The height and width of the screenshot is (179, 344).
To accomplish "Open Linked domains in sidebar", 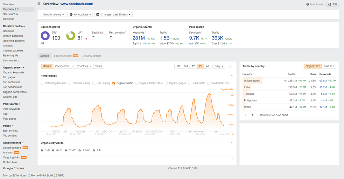I will (12, 148).
